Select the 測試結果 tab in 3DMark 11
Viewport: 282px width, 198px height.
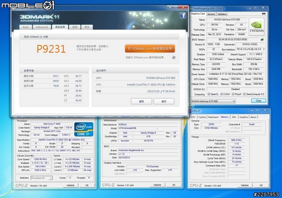60,27
